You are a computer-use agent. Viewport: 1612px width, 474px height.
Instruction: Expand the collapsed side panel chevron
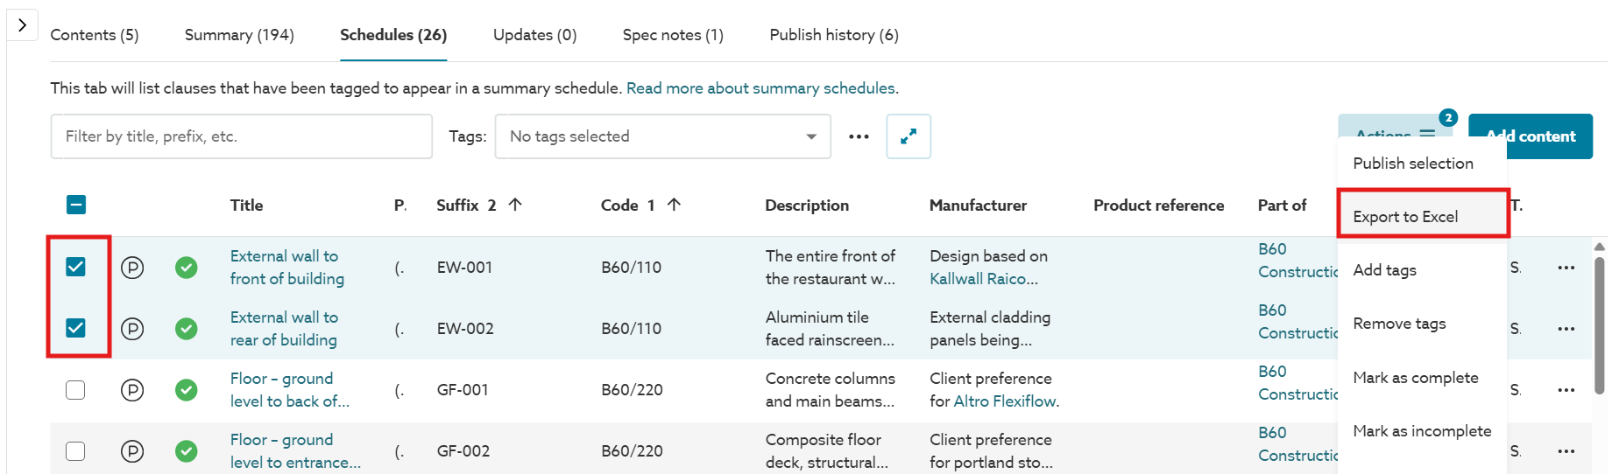pyautogui.click(x=22, y=25)
